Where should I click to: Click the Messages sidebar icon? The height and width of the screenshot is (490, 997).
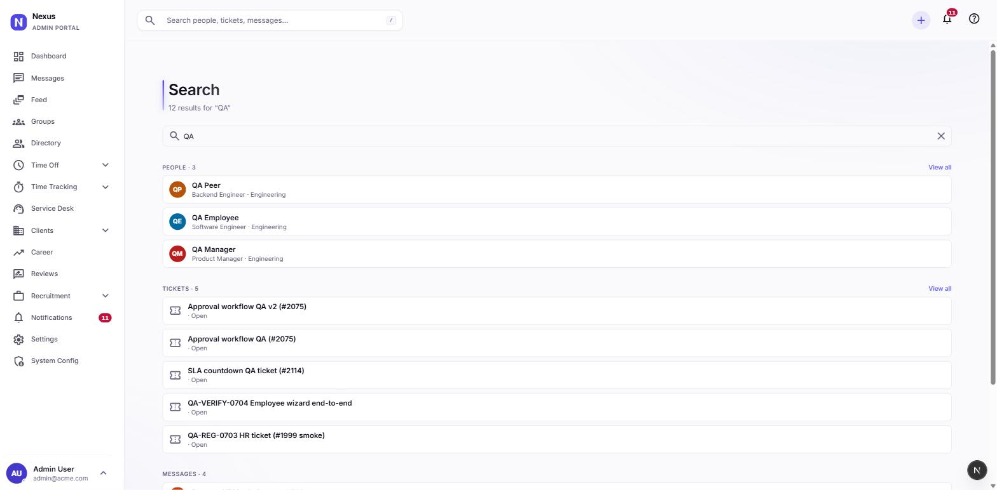[18, 78]
